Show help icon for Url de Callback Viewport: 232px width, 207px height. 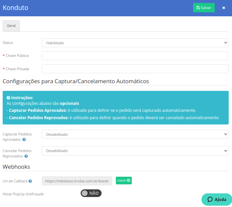30,181
